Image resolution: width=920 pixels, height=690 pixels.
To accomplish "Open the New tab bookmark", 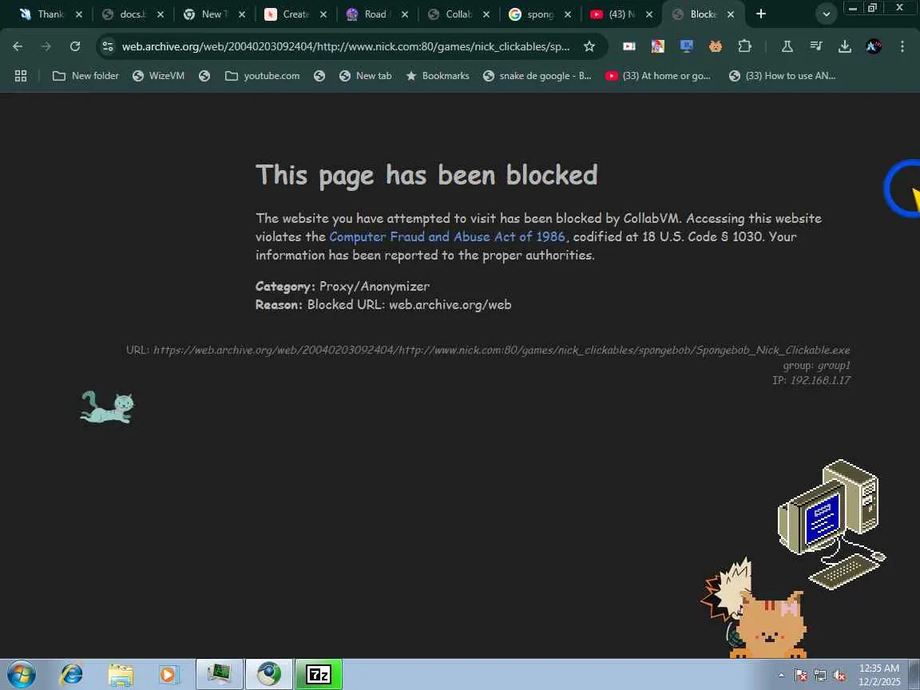I will click(x=365, y=76).
